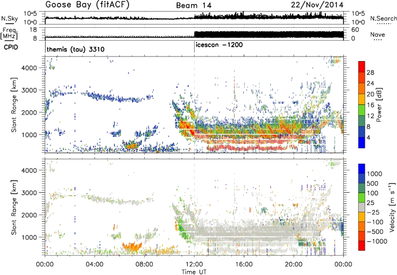
Task: Click the 'Slant Range [km]' label of Velocity panel
Action: pos(14,207)
